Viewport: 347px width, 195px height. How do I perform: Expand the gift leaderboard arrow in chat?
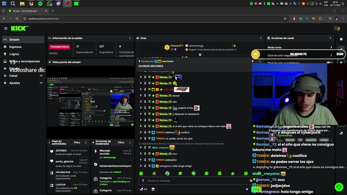click(200, 55)
